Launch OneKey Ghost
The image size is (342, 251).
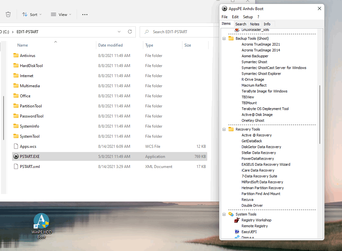click(253, 120)
